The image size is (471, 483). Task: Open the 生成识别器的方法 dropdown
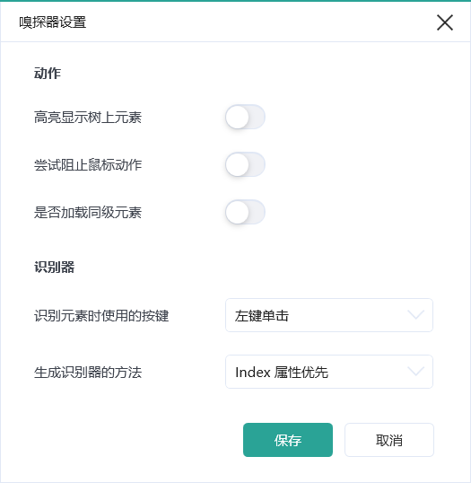[x=329, y=372]
